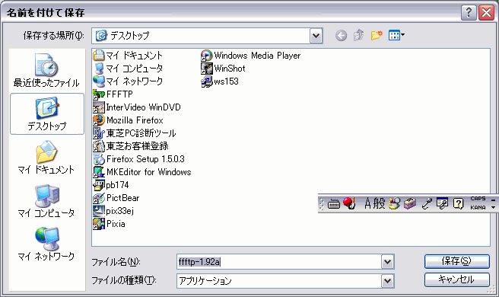Image resolution: width=499 pixels, height=297 pixels.
Task: Go up one folder level
Action: [359, 35]
